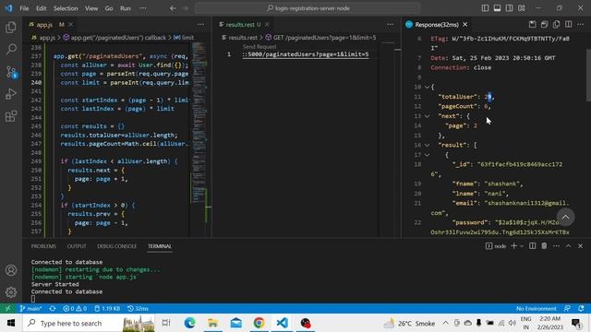The height and width of the screenshot is (332, 591).
Task: Click the command center search box
Action: pos(308,8)
